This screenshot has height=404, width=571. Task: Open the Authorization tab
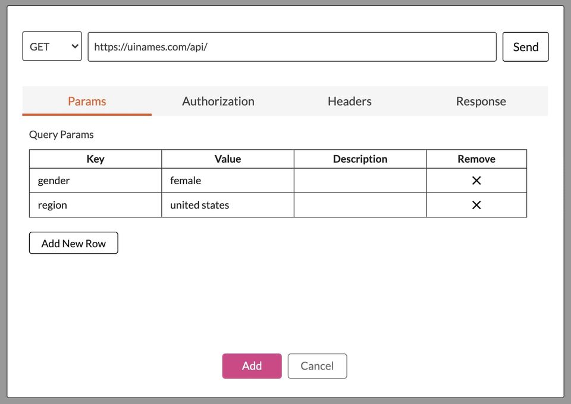click(218, 101)
